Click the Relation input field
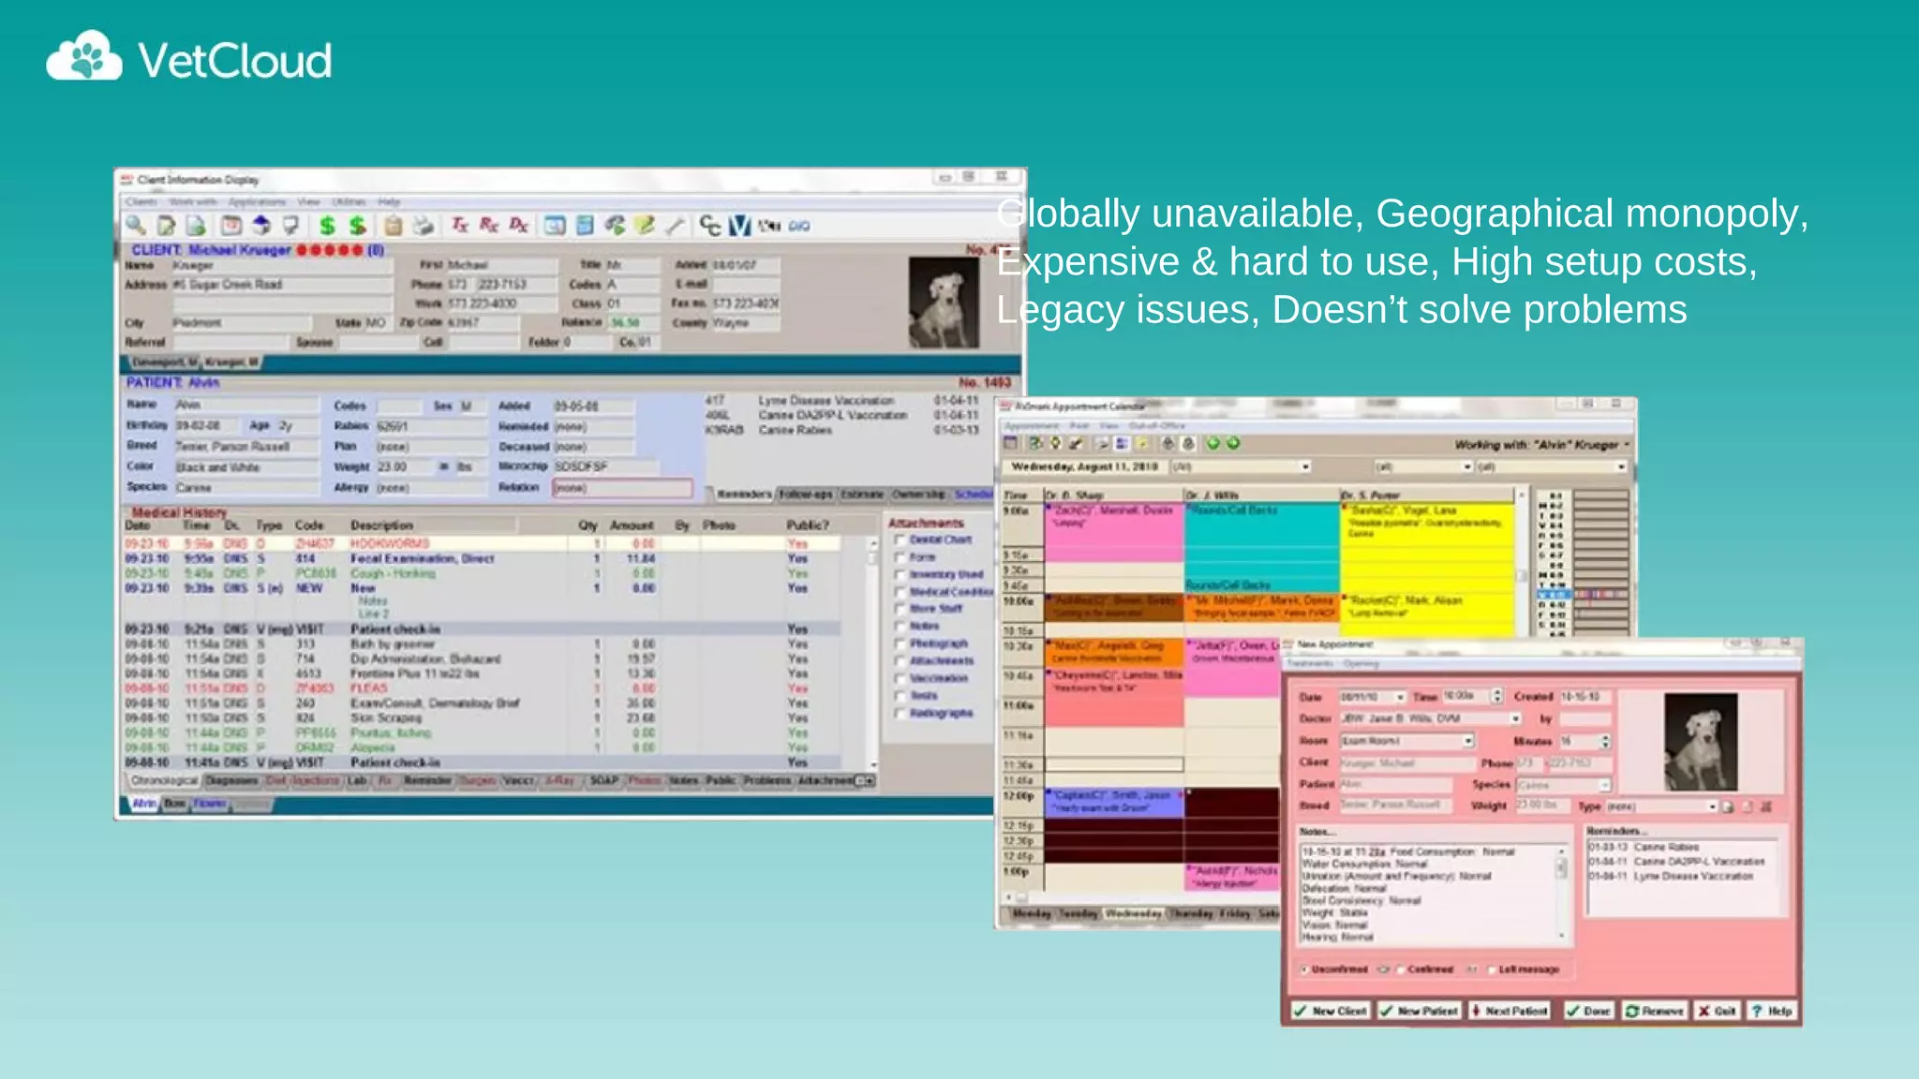Image resolution: width=1919 pixels, height=1079 pixels. pos(622,488)
